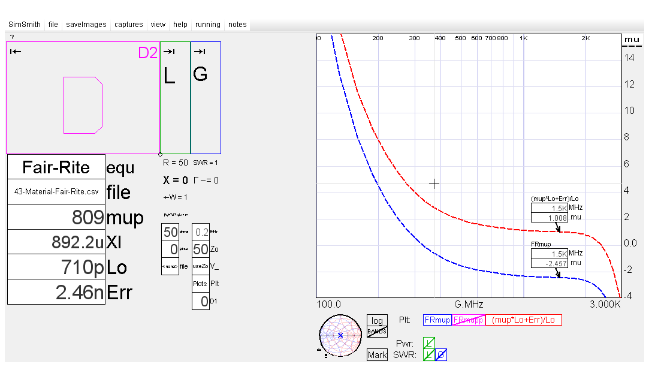Image resolution: width=649 pixels, height=367 pixels.
Task: Click the generator frequency field showing 0.2
Action: tap(201, 232)
